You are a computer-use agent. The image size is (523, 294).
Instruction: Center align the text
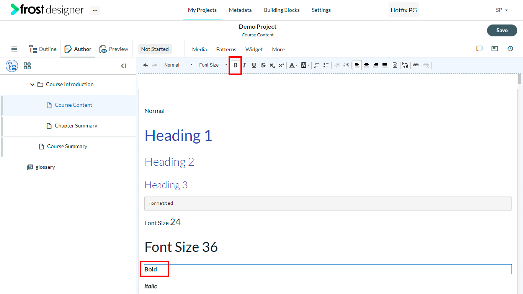point(366,65)
